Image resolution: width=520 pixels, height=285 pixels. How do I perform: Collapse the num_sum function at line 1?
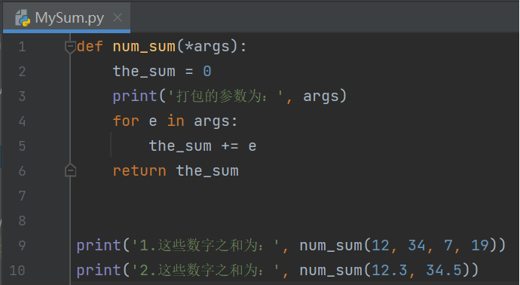[70, 47]
